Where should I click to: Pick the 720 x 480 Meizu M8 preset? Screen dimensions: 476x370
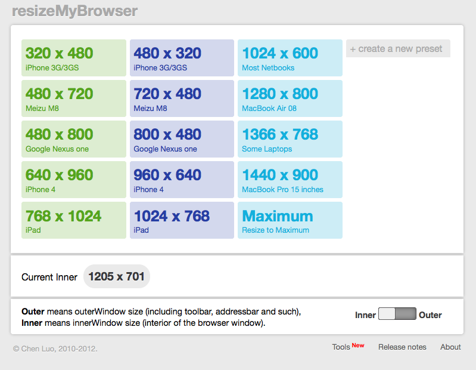pos(182,98)
